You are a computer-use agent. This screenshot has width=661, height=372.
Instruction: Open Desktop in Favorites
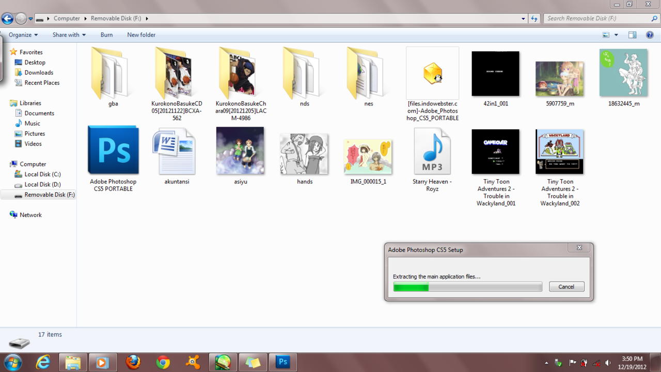35,63
